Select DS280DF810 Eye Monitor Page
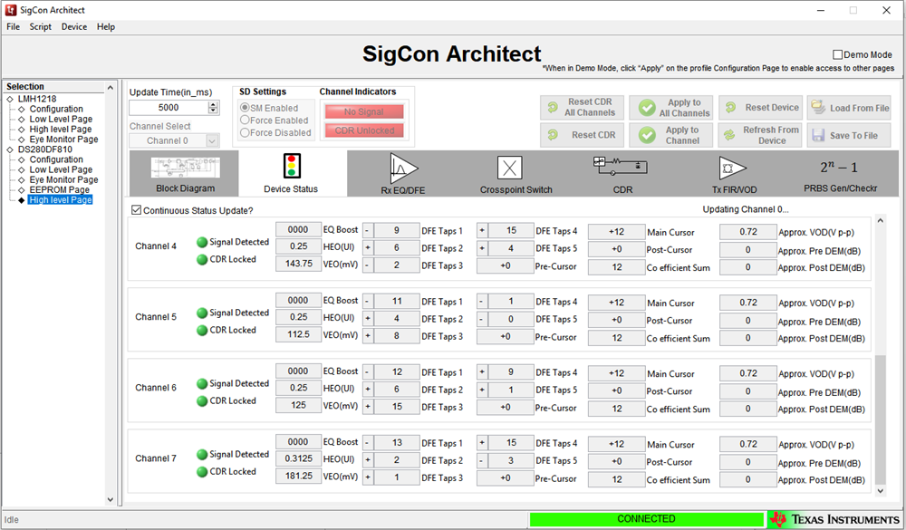Image resolution: width=906 pixels, height=530 pixels. (x=63, y=179)
